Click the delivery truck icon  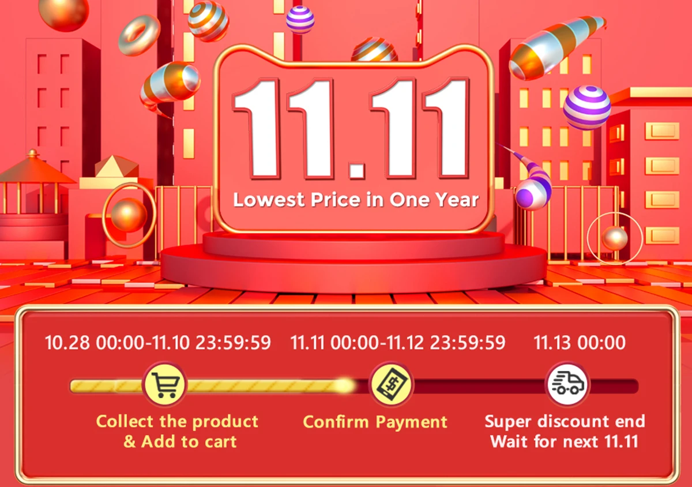pyautogui.click(x=568, y=384)
